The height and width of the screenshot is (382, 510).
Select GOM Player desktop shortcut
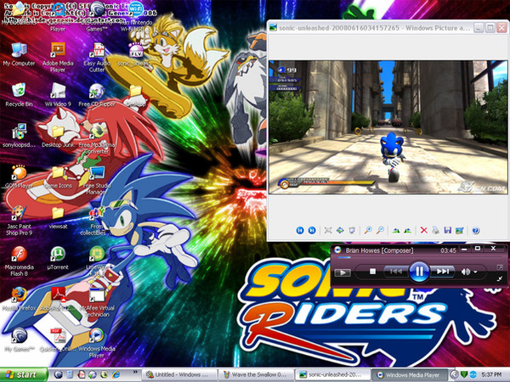19,177
